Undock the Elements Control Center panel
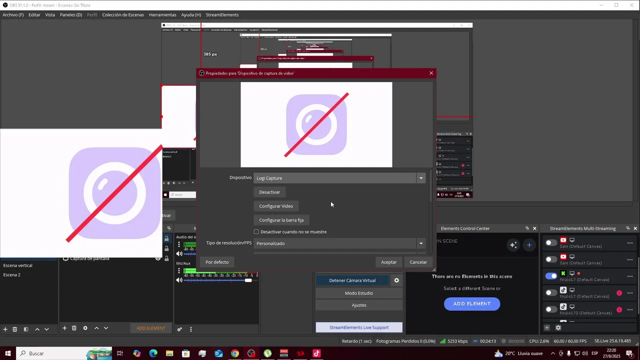The height and width of the screenshot is (360, 640). pyautogui.click(x=527, y=228)
